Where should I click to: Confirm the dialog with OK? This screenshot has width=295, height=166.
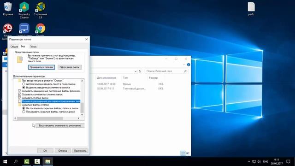click(45, 151)
